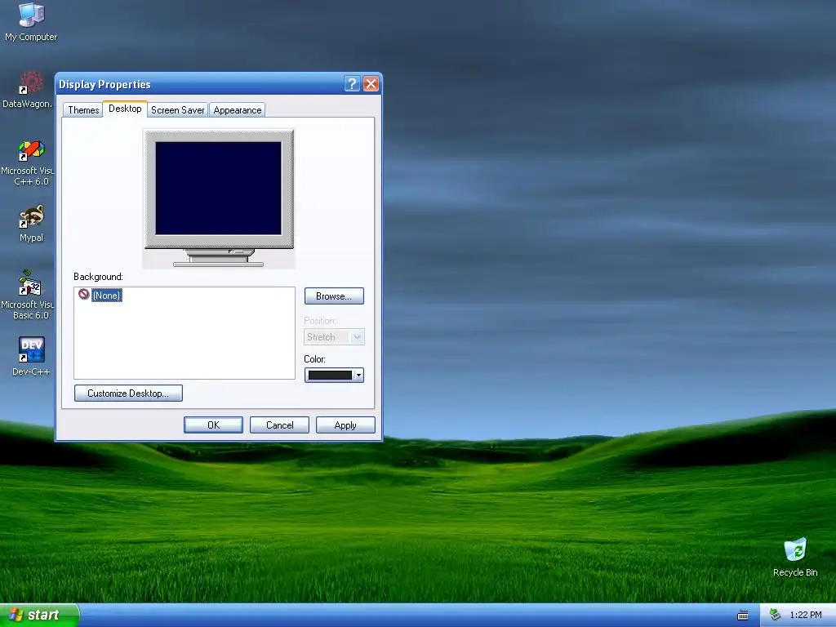
Task: Switch to the Appearance tab
Action: point(238,110)
